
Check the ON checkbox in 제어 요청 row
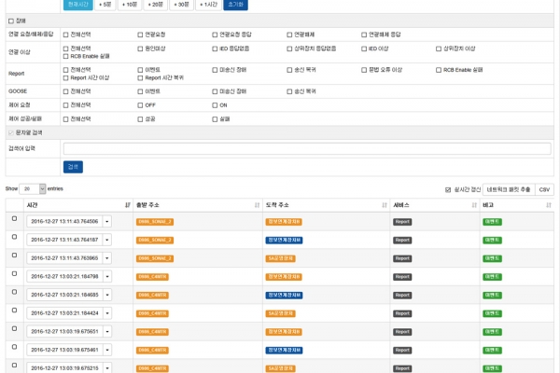tap(215, 105)
